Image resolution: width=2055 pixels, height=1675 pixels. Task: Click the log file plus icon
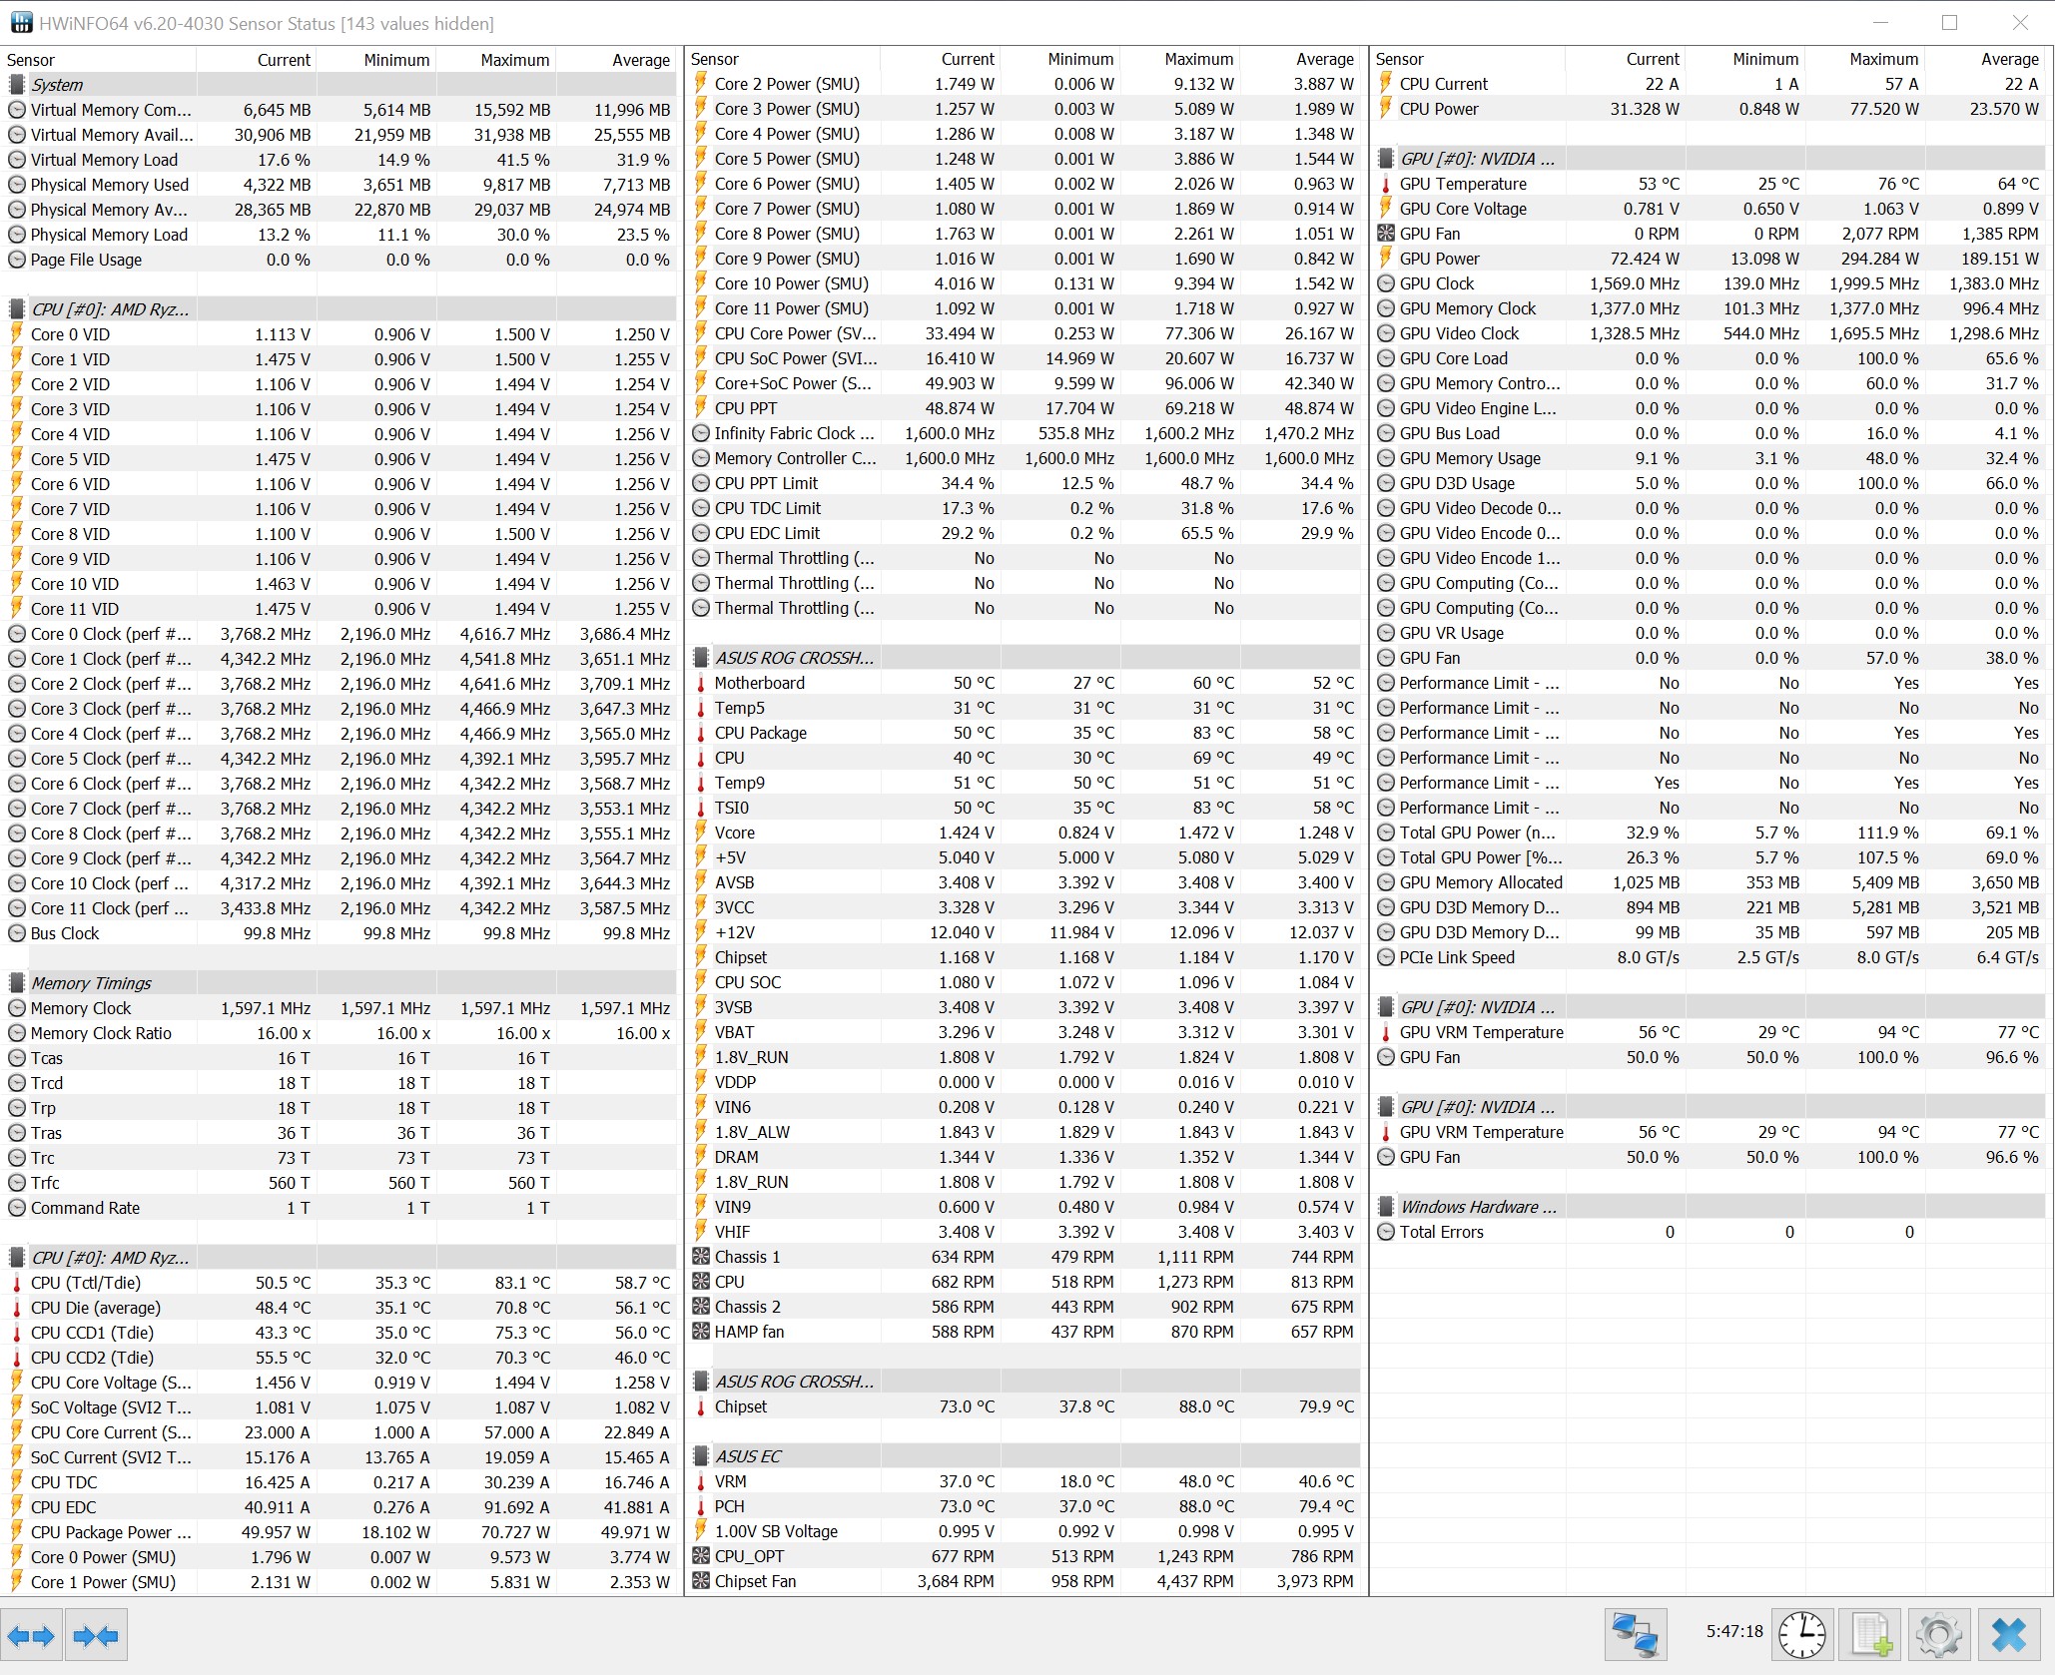[x=1871, y=1635]
